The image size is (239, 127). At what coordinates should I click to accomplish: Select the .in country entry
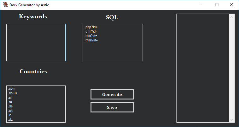click(x=9, y=115)
